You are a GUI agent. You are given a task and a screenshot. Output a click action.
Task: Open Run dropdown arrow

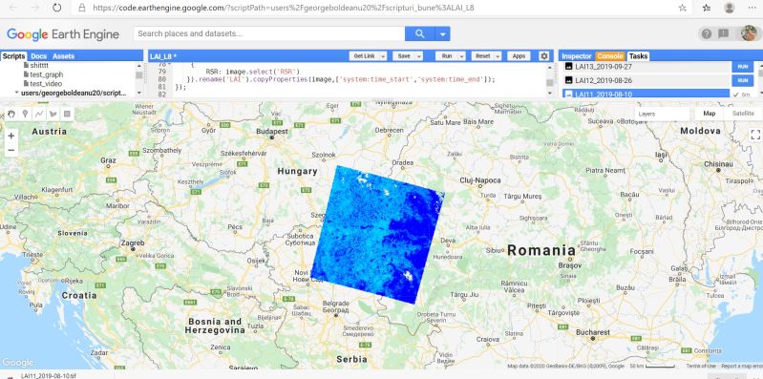point(462,56)
